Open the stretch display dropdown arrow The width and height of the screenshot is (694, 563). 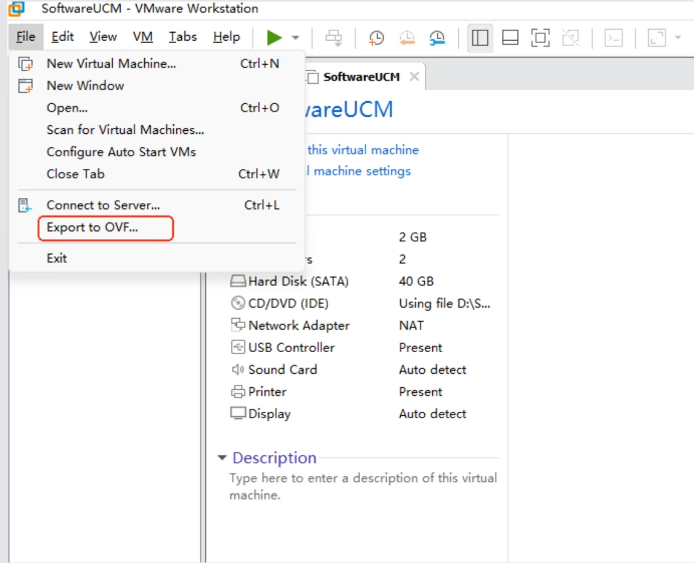pyautogui.click(x=678, y=38)
